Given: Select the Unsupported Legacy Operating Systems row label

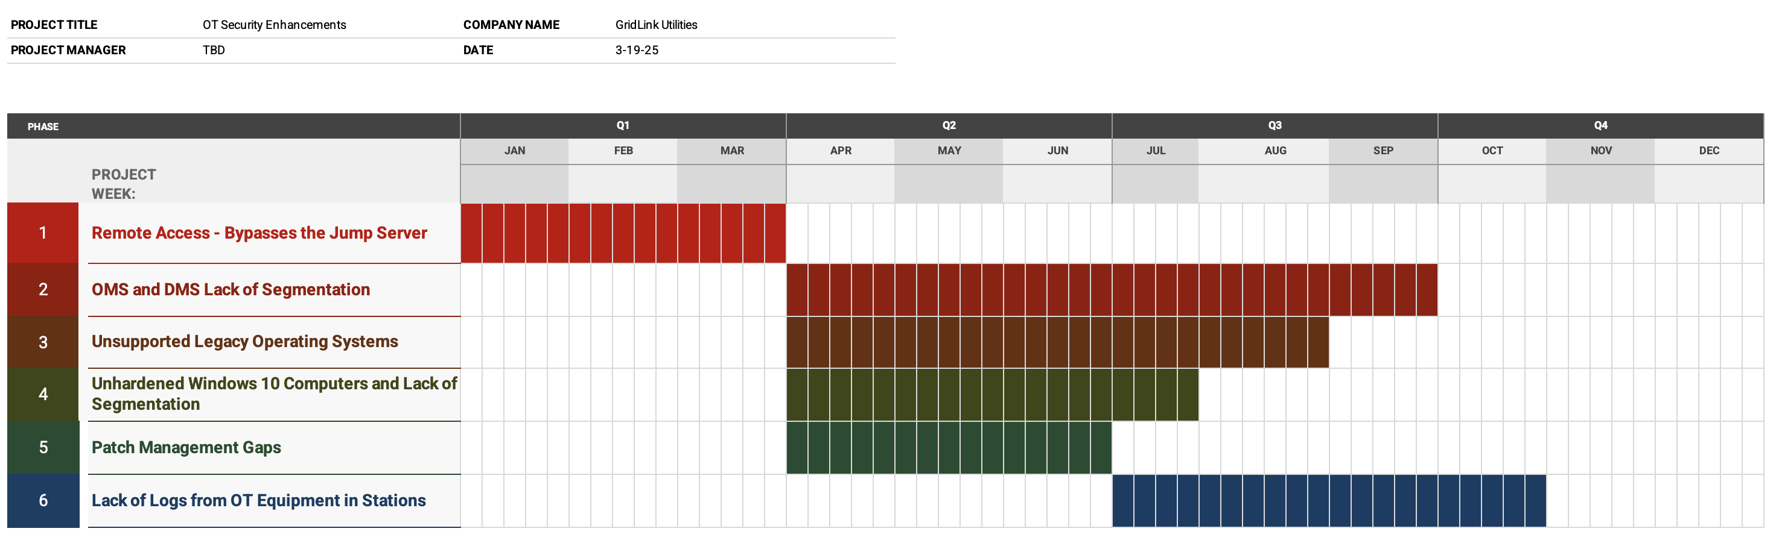Looking at the screenshot, I should pos(244,341).
